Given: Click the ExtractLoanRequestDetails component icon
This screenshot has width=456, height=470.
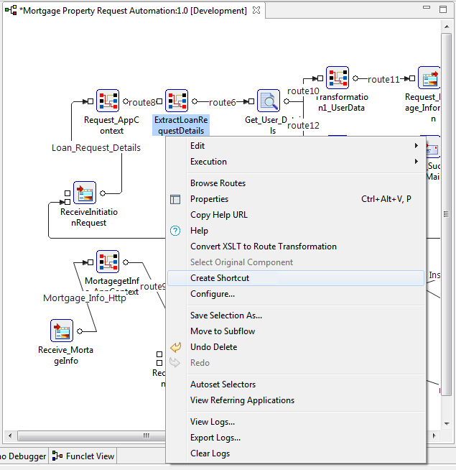Looking at the screenshot, I should click(177, 101).
